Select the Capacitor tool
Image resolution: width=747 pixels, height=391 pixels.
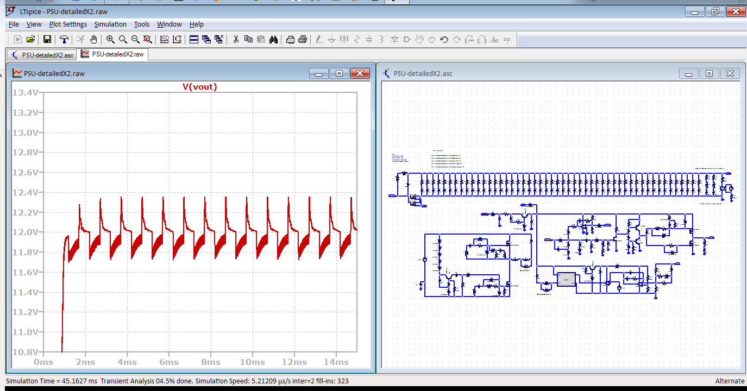coord(369,39)
